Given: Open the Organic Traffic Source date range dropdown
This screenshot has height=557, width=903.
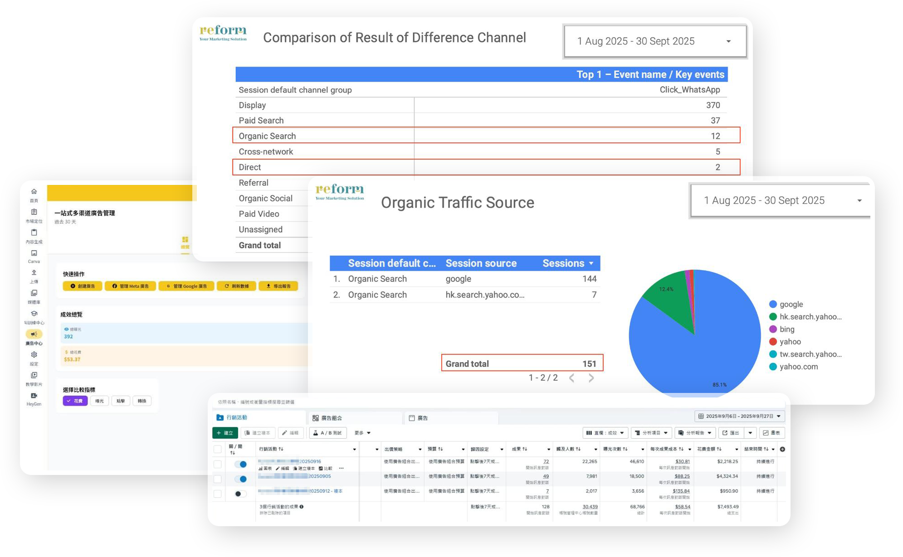Looking at the screenshot, I should click(781, 200).
